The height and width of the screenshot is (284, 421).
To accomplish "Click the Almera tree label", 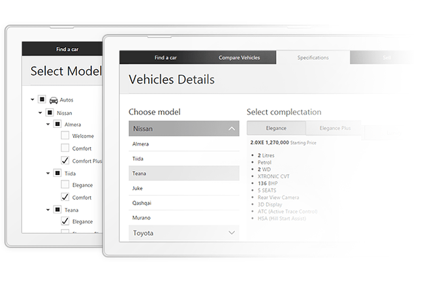I will (72, 125).
